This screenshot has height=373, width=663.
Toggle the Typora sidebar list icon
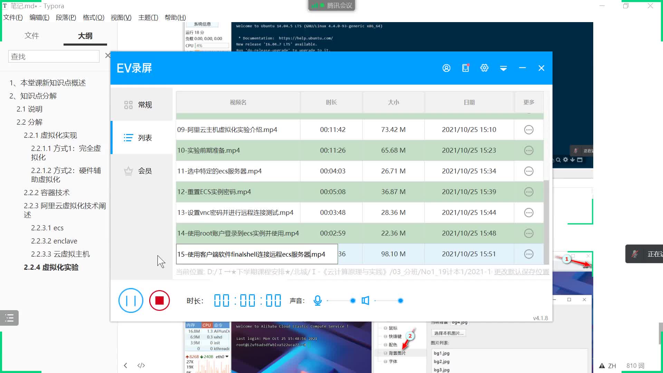[x=9, y=318]
